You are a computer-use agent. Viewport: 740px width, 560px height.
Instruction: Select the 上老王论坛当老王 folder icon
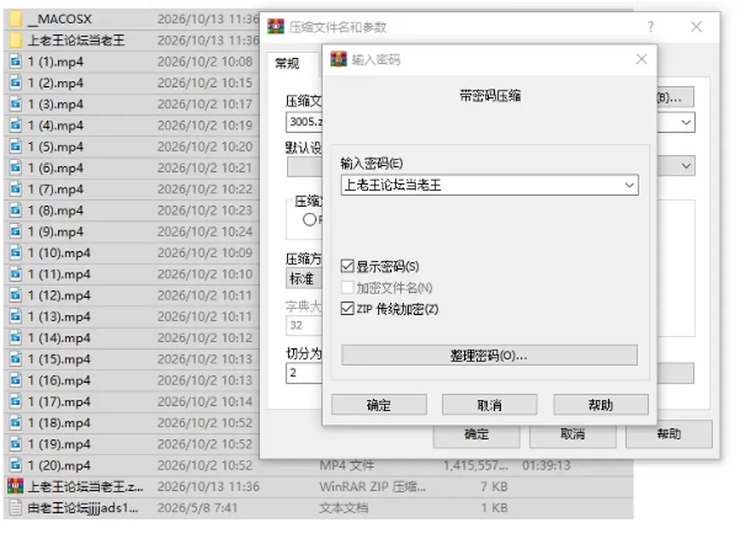(15, 40)
